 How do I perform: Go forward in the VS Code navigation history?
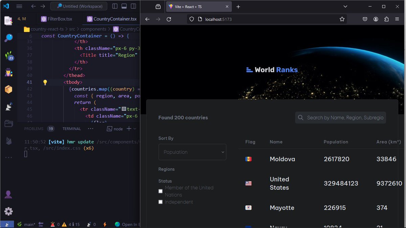tap(43, 6)
